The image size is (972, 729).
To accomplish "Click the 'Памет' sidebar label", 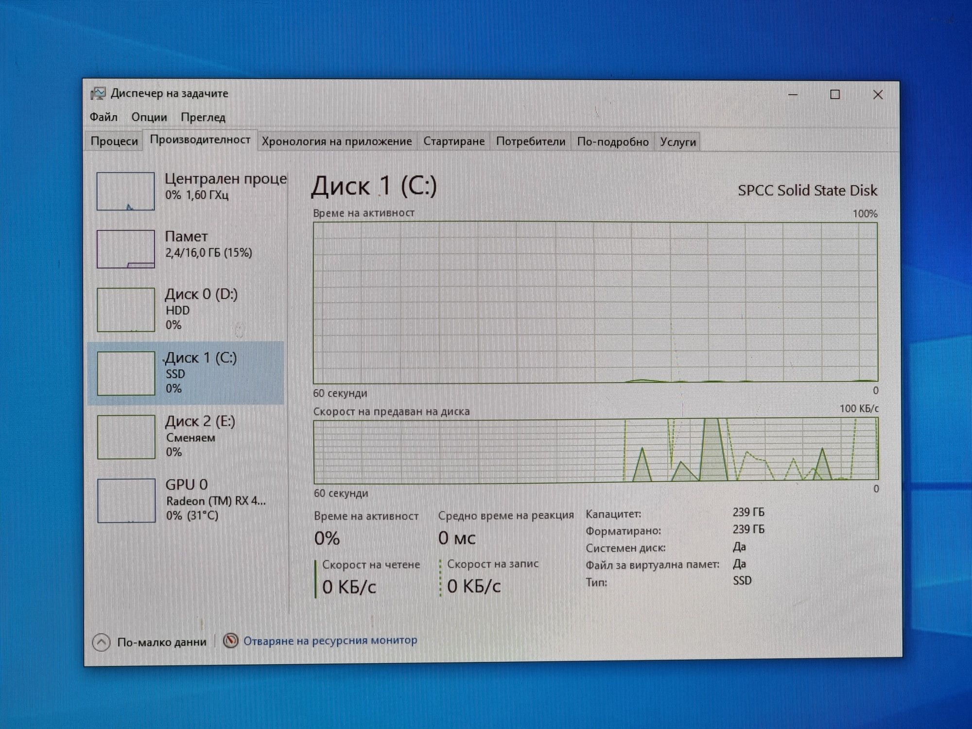I will coord(186,237).
